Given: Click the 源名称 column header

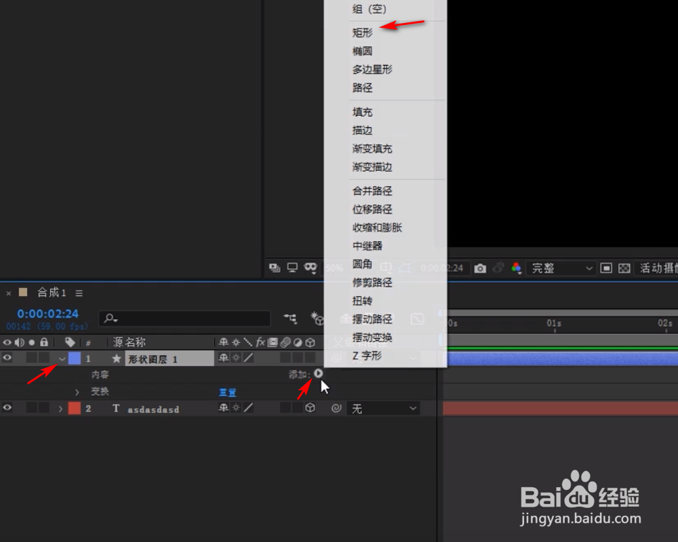Looking at the screenshot, I should pos(129,342).
